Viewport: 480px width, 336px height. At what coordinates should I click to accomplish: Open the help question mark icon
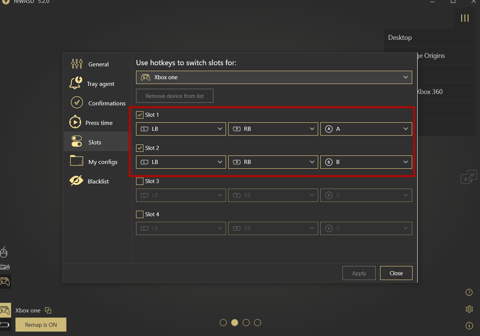coord(469,293)
